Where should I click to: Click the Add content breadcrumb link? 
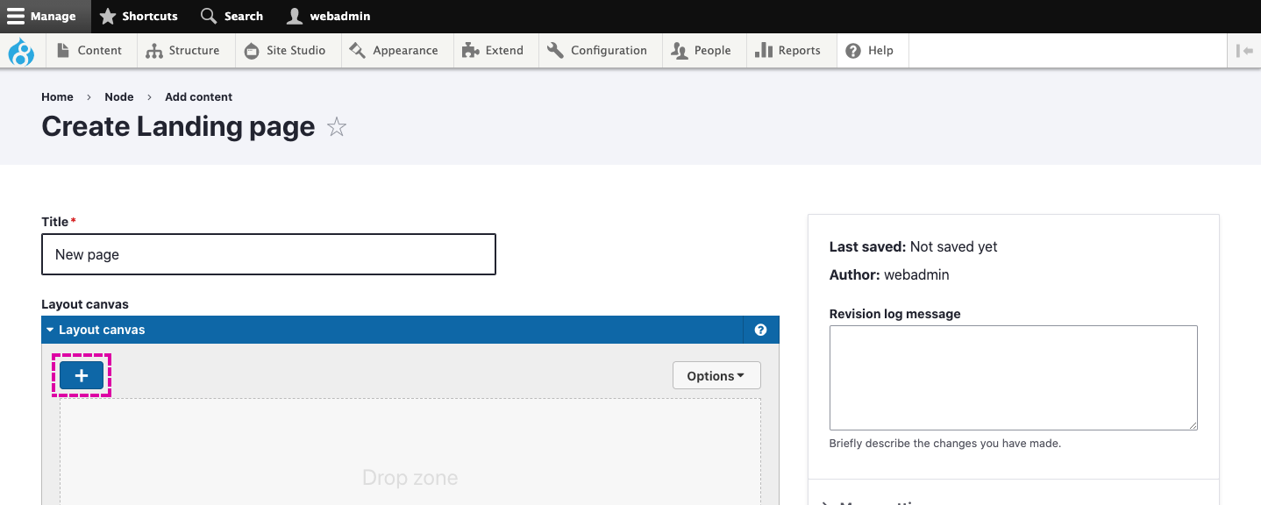198,97
